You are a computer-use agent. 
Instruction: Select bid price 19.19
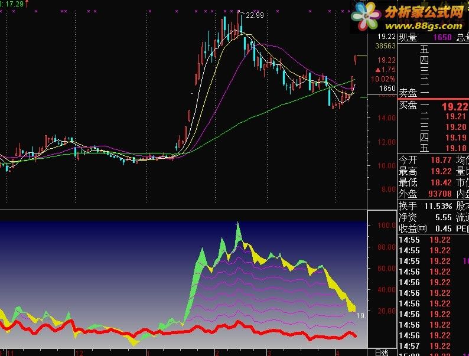(x=455, y=138)
